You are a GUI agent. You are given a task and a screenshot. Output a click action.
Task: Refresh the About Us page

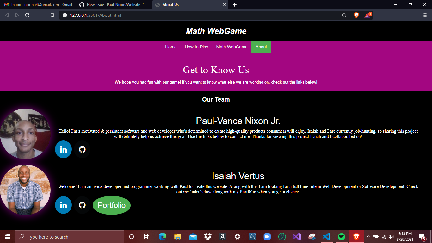27,15
